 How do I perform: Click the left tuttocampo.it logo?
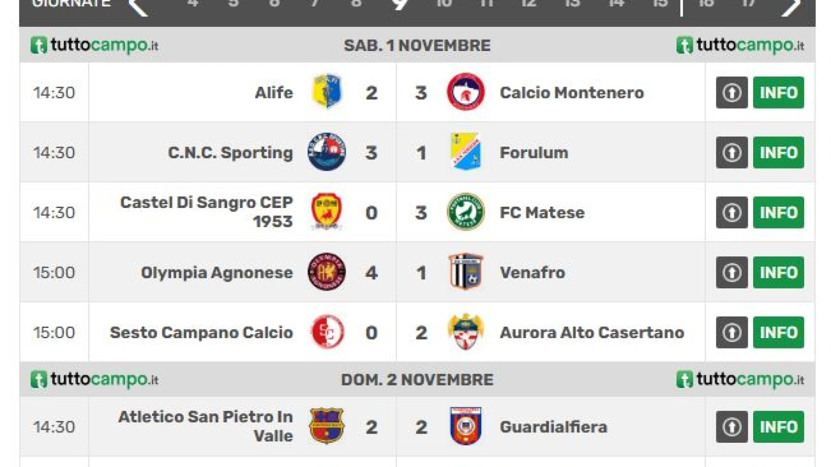(94, 45)
